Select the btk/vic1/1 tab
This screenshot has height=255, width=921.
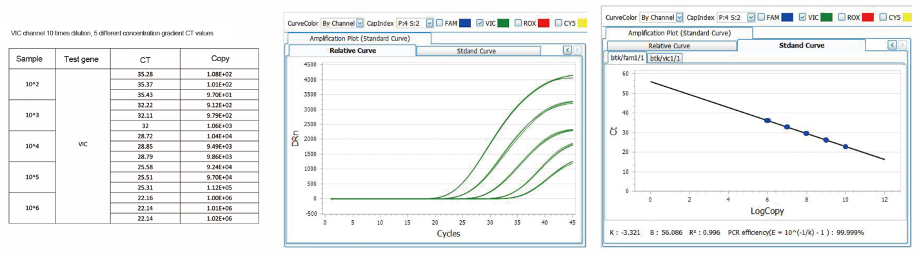pos(666,58)
